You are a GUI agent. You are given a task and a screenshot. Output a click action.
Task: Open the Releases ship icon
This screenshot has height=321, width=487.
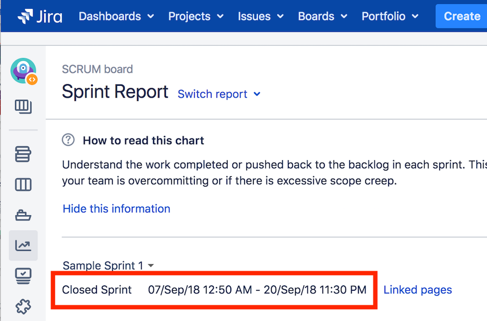(x=23, y=215)
